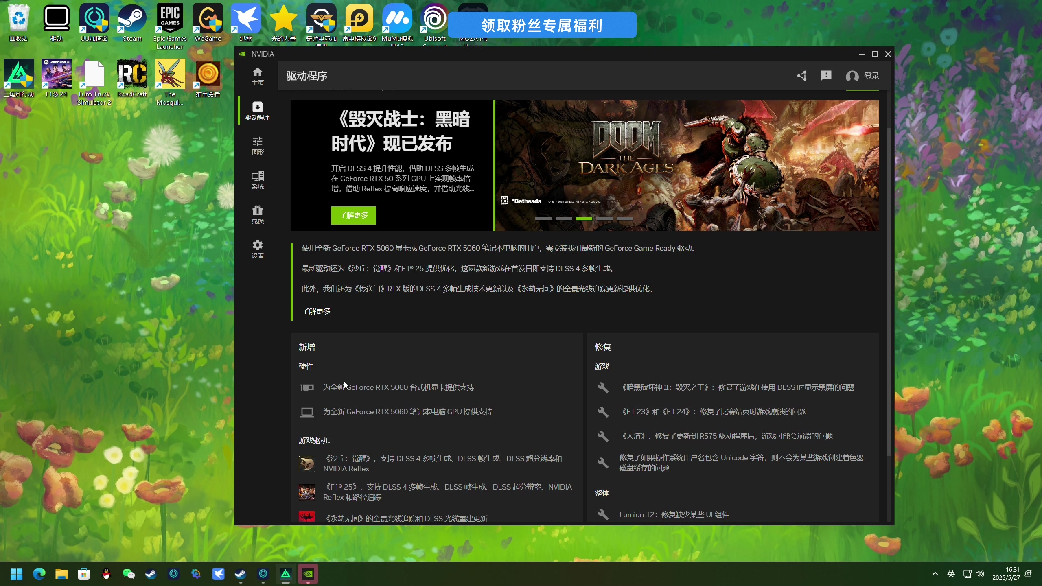Open the Windows Start menu
Image resolution: width=1042 pixels, height=586 pixels.
(17, 574)
